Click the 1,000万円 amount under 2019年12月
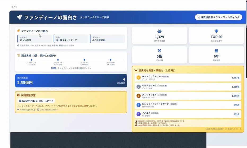This screenshot has height=148, width=247. 32,65
